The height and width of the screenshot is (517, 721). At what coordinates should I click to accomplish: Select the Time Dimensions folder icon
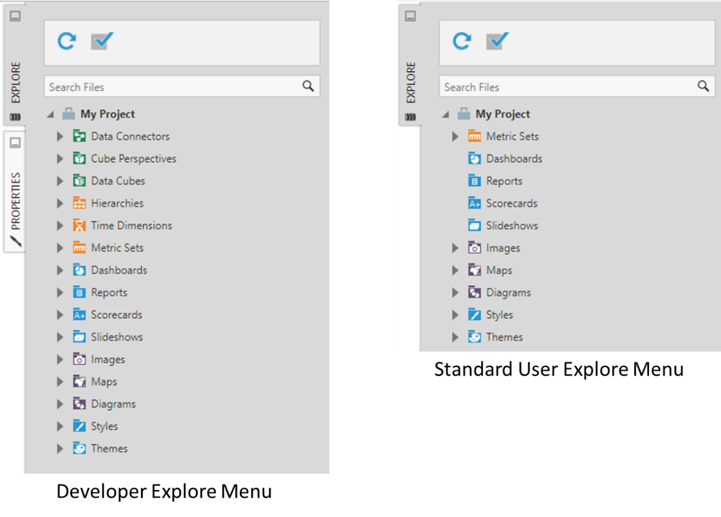point(79,225)
